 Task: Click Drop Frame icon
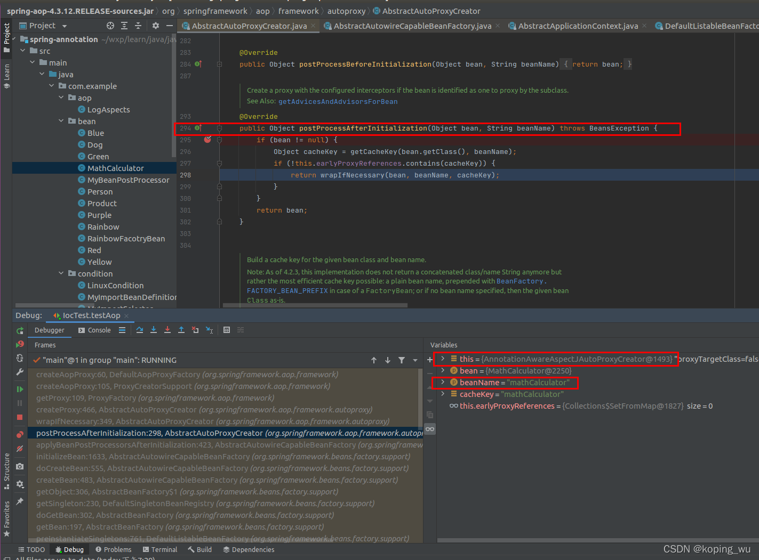pyautogui.click(x=195, y=330)
